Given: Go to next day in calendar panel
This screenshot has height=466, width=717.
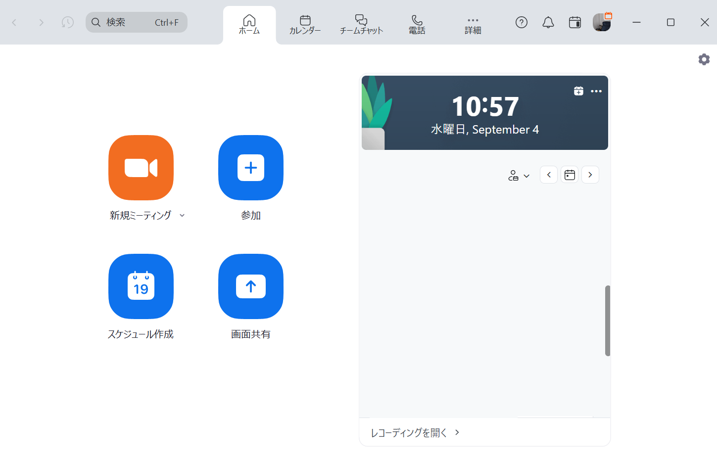Looking at the screenshot, I should pyautogui.click(x=590, y=175).
